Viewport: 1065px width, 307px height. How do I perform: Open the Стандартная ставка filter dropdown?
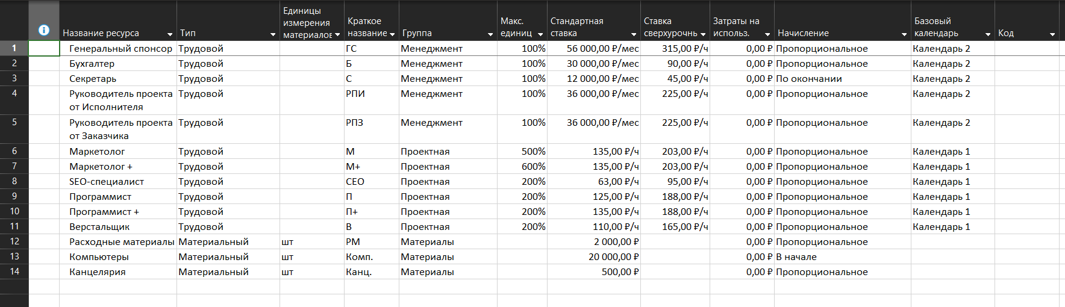(634, 34)
